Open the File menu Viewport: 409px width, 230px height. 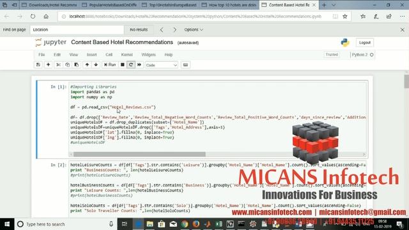[42, 55]
